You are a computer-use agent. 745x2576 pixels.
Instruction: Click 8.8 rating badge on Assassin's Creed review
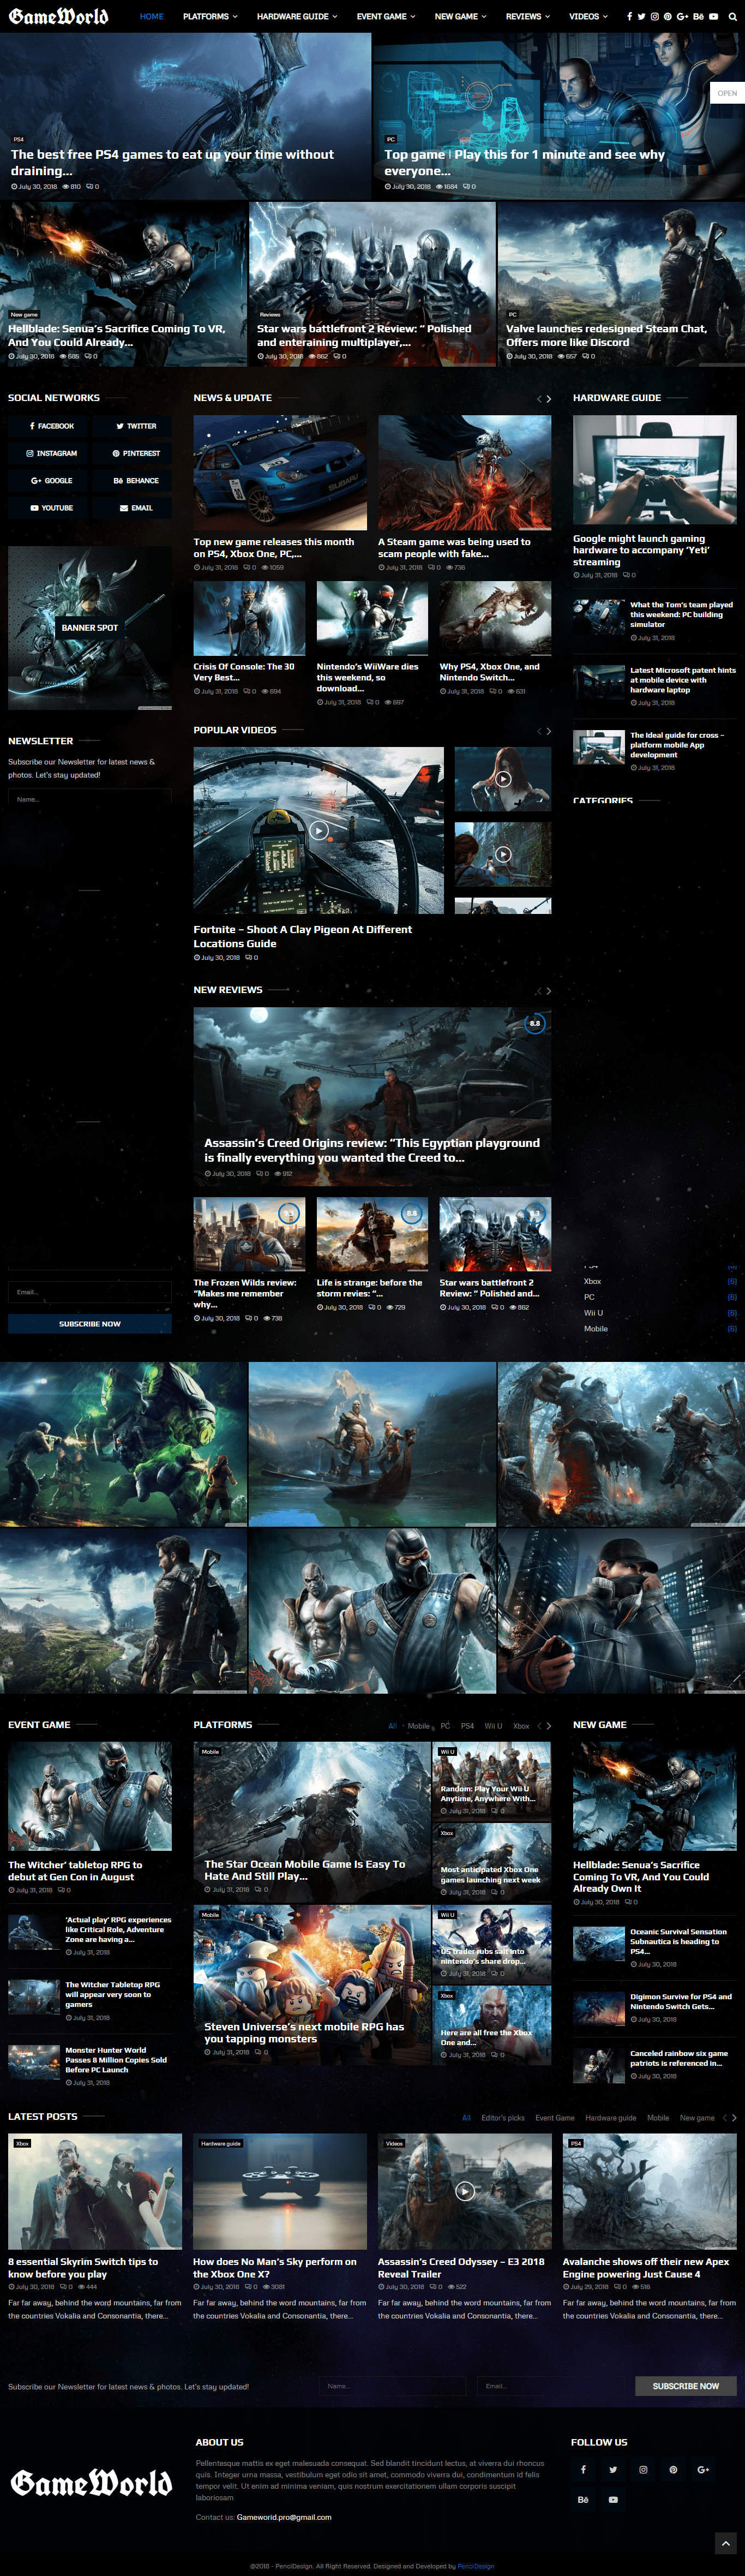coord(535,1023)
